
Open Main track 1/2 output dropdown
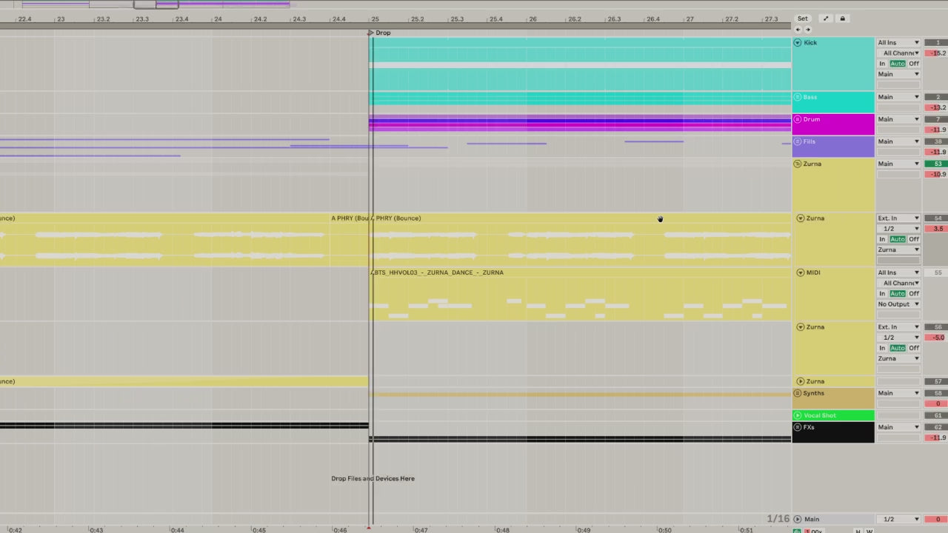pyautogui.click(x=898, y=519)
